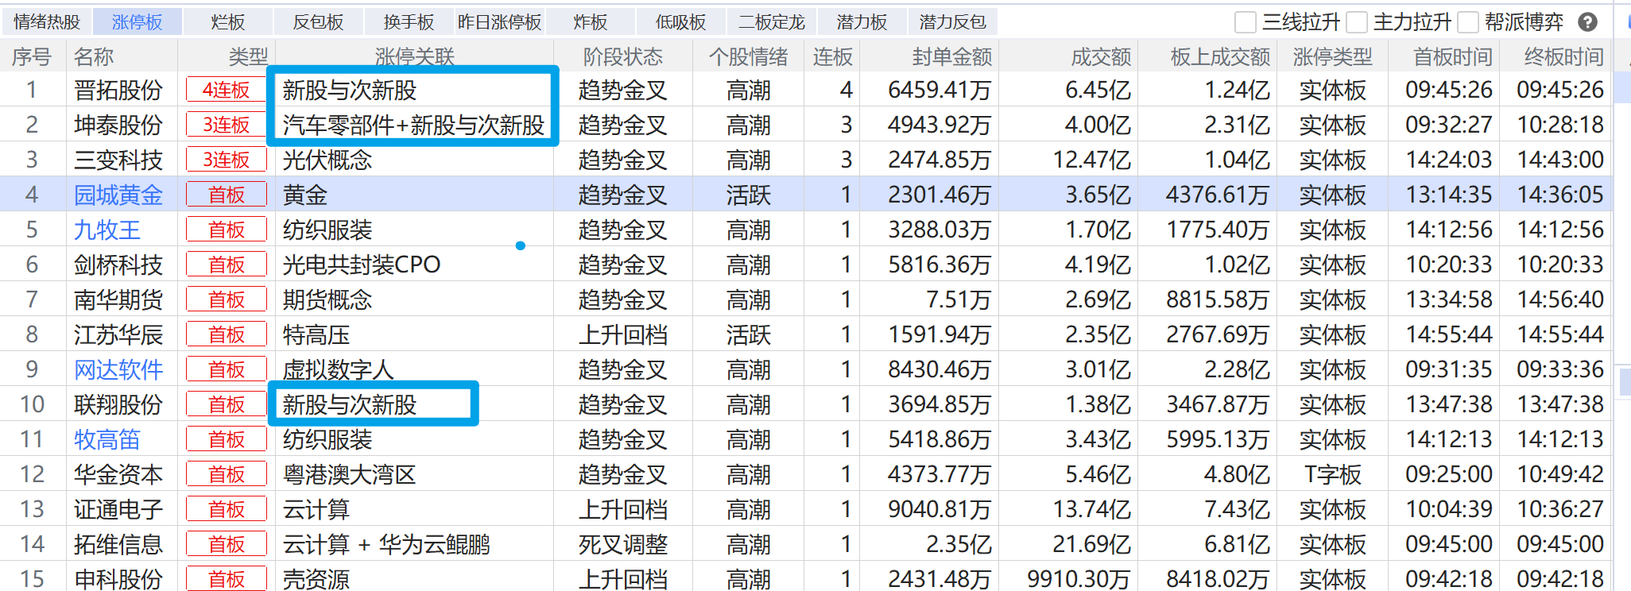Click the 光电共封装CPO concept cell
The width and height of the screenshot is (1631, 591).
point(362,265)
